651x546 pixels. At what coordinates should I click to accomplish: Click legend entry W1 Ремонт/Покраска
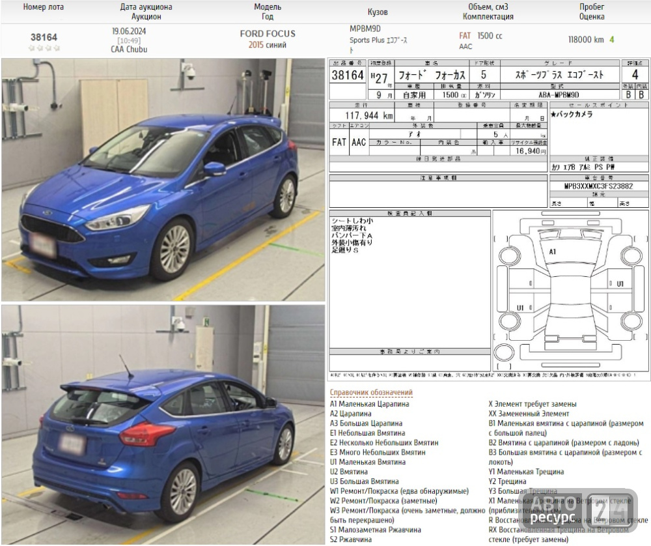click(x=399, y=491)
